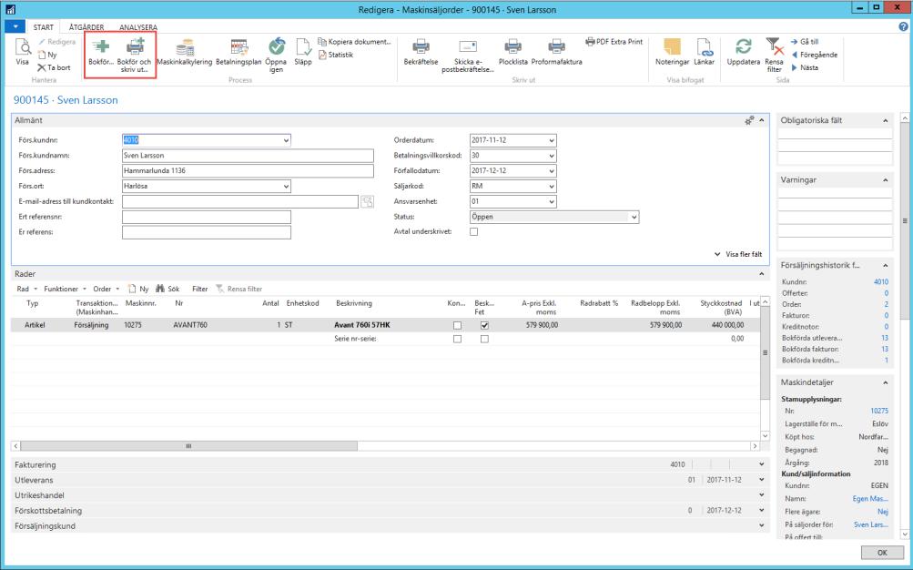Click Bokför och skriv ut printer icon
This screenshot has height=570, width=913.
pyautogui.click(x=135, y=46)
